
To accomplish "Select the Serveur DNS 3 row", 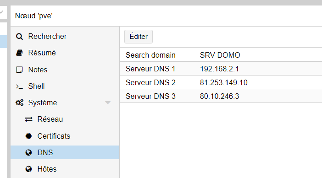I will click(221, 96).
